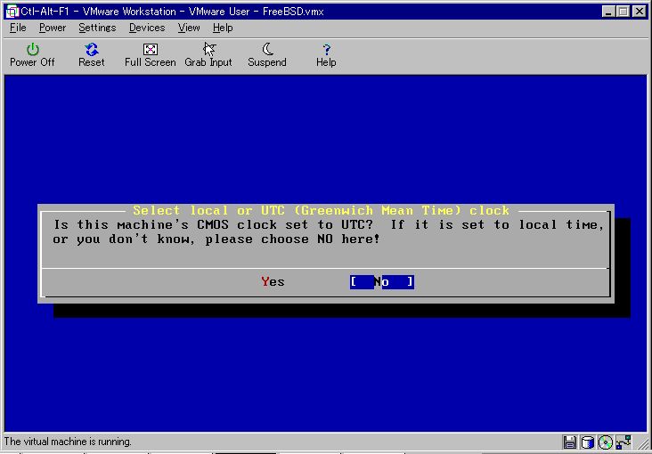The image size is (652, 454).
Task: Open the Power menu
Action: [53, 28]
